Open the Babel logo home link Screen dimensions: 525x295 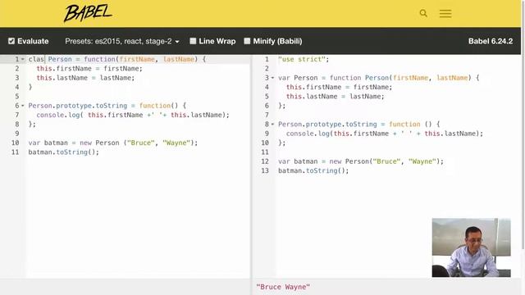click(88, 13)
